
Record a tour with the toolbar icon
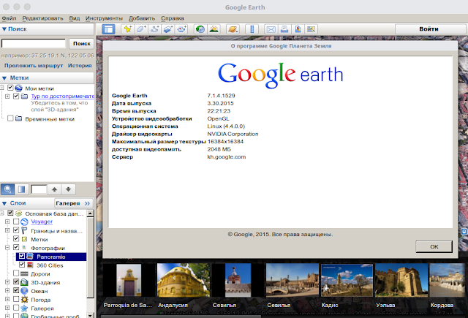point(182,29)
